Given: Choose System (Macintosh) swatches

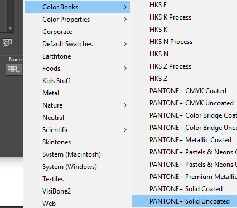Looking at the screenshot, I should coord(77,154).
